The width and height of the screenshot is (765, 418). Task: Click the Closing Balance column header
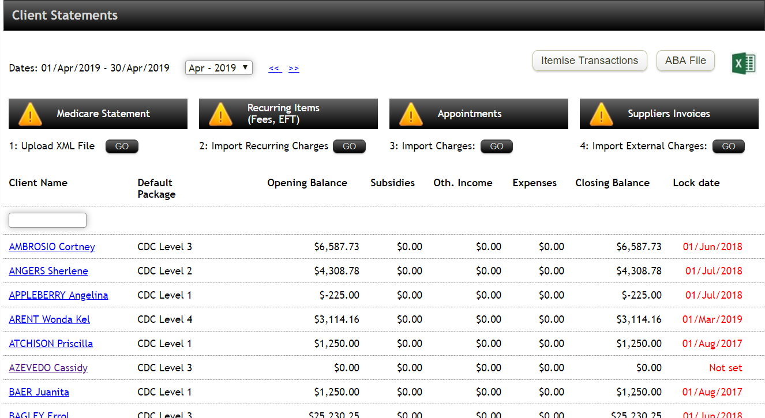pyautogui.click(x=612, y=182)
